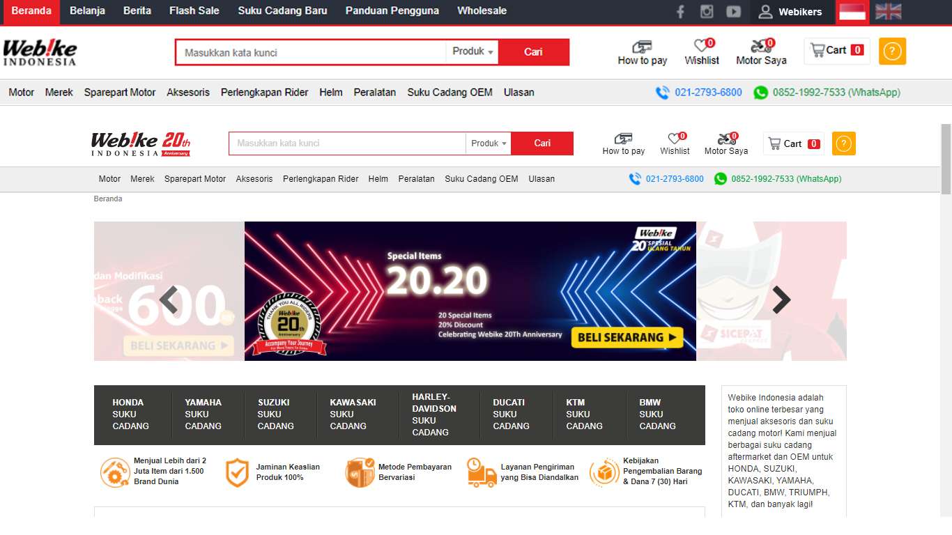The image size is (952, 535).
Task: Open Wishlist heart in inner header
Action: (675, 144)
